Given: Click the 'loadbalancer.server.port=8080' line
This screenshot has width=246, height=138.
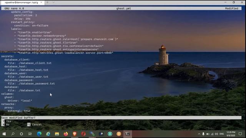Looking at the screenshot, I should [64, 53].
